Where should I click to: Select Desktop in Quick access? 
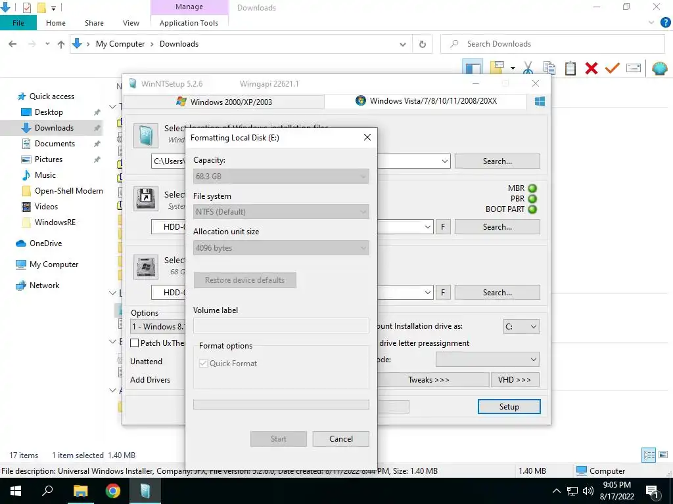pyautogui.click(x=49, y=112)
